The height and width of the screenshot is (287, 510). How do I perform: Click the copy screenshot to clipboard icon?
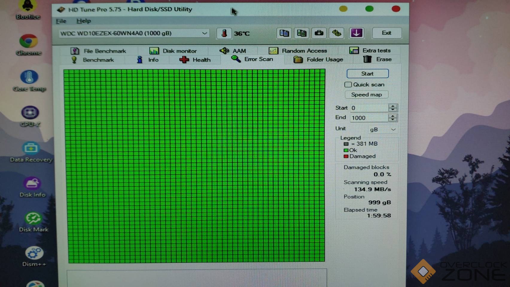[x=302, y=33]
